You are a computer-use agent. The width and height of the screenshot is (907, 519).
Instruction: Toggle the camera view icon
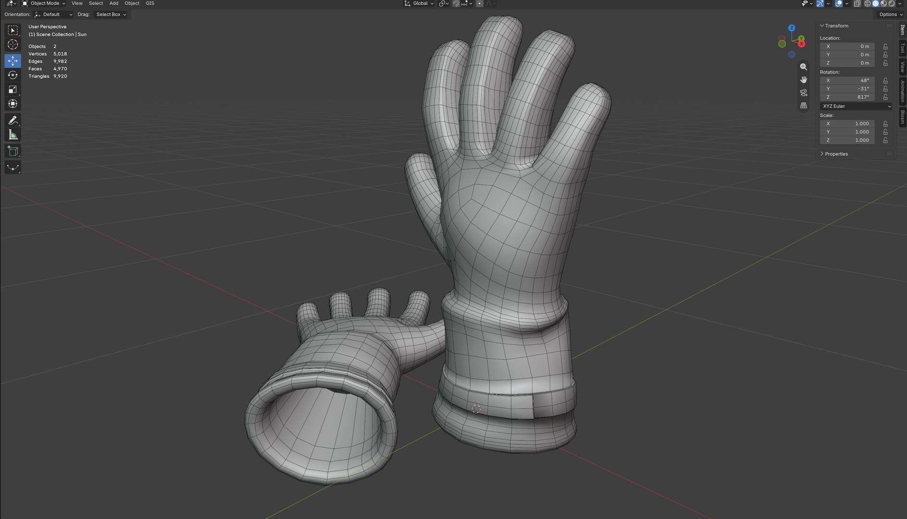pos(803,93)
